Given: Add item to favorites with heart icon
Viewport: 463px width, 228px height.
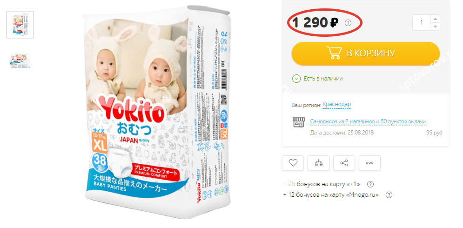Looking at the screenshot, I should (293, 163).
